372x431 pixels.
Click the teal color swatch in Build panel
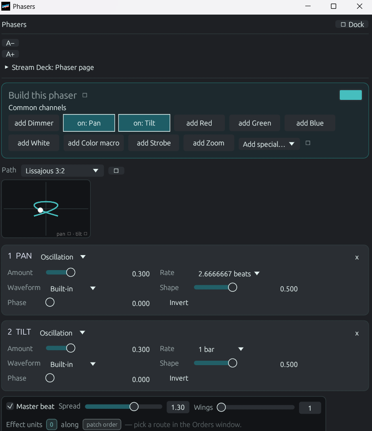350,95
